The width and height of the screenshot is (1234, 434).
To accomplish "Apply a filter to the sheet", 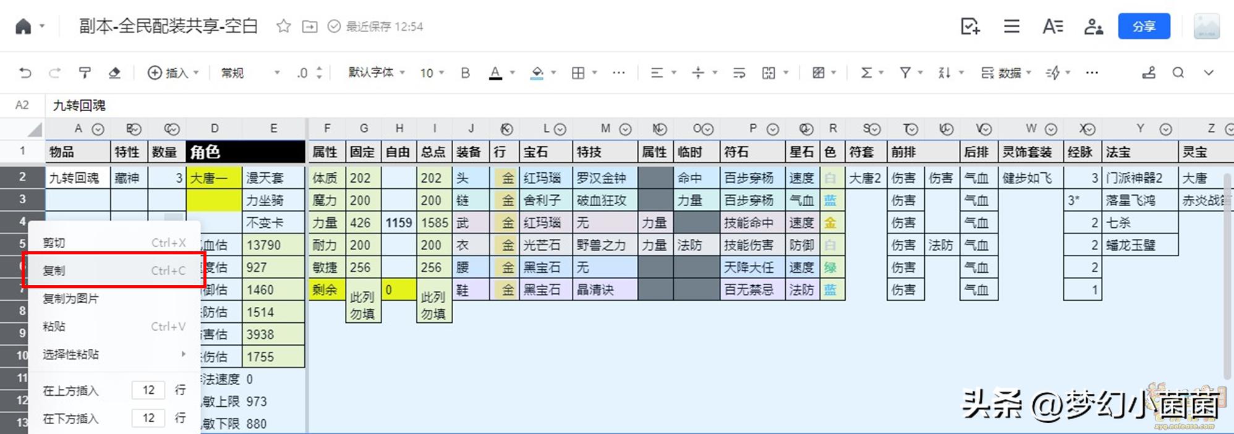I will tap(905, 73).
